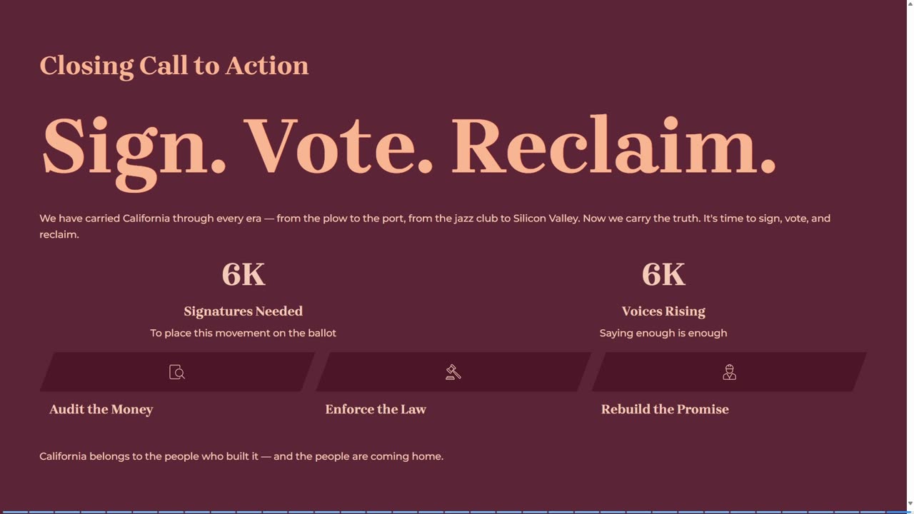Screen dimensions: 914x514
Task: Click the vertical scrollbar track
Action: (x=910, y=257)
